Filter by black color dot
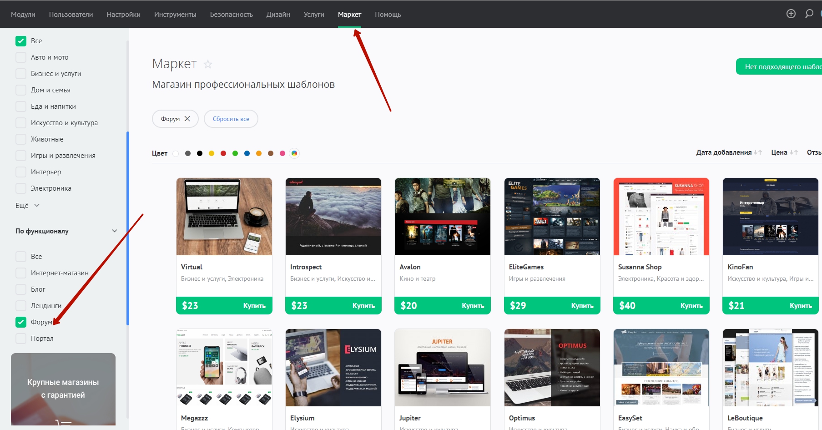 click(x=200, y=153)
